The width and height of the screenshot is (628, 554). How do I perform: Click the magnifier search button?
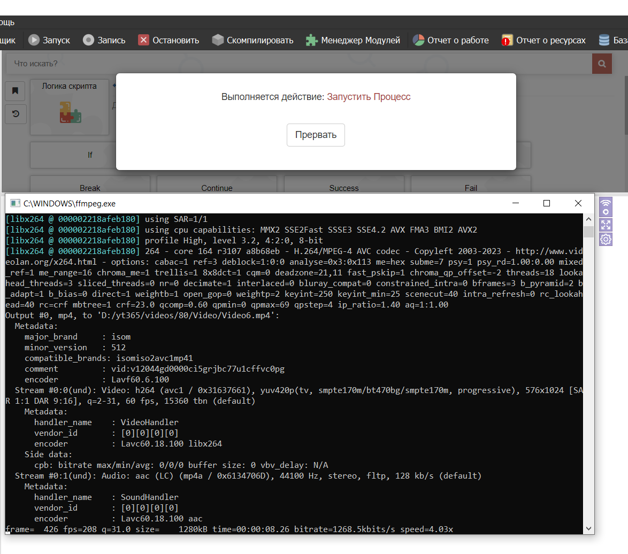(x=602, y=64)
